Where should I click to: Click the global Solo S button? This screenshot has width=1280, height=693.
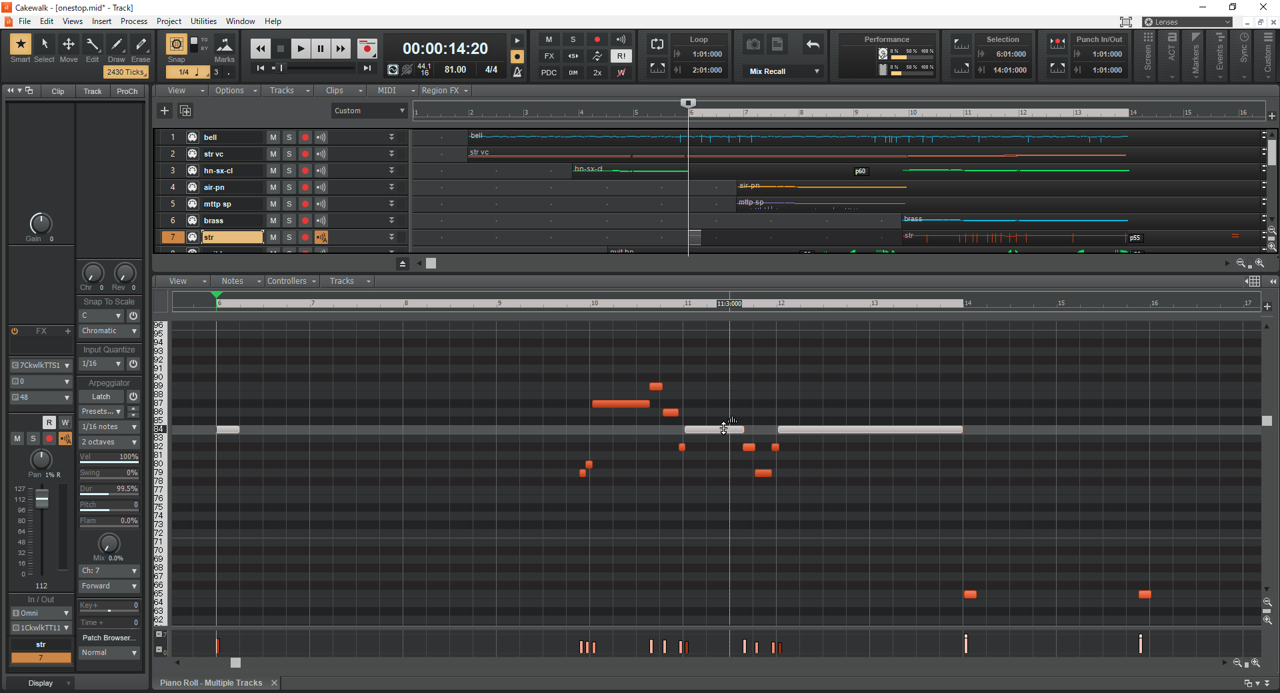click(573, 39)
